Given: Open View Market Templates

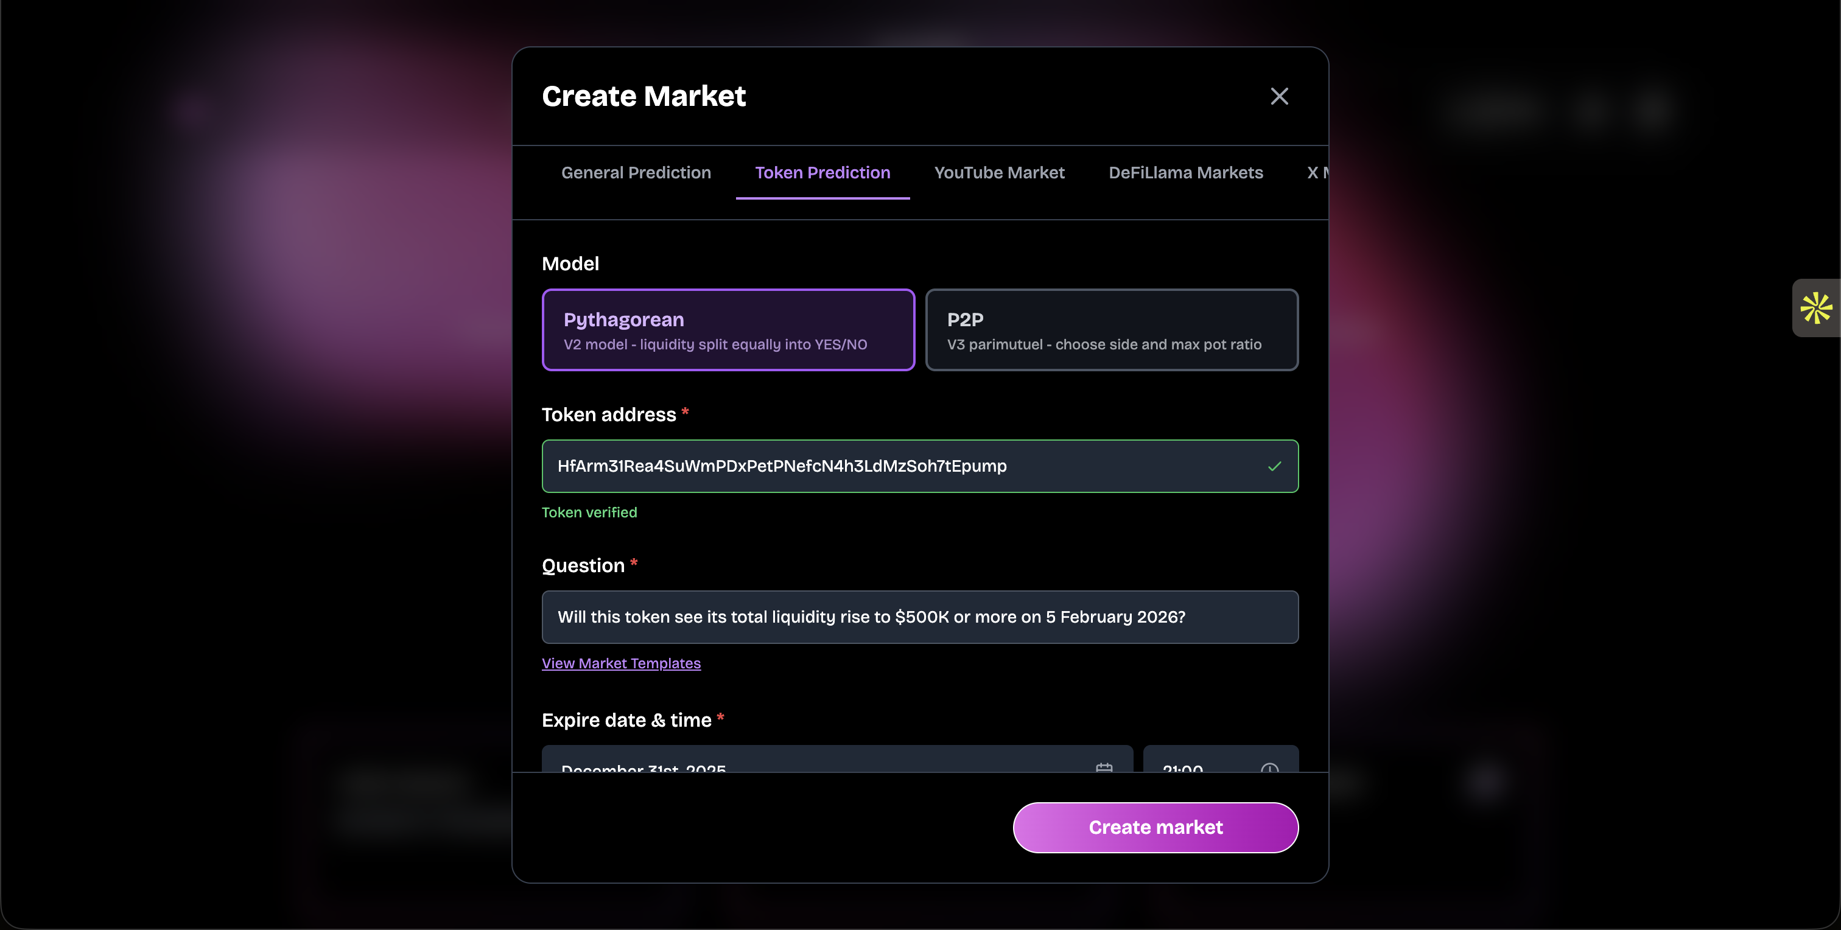Looking at the screenshot, I should [x=620, y=663].
